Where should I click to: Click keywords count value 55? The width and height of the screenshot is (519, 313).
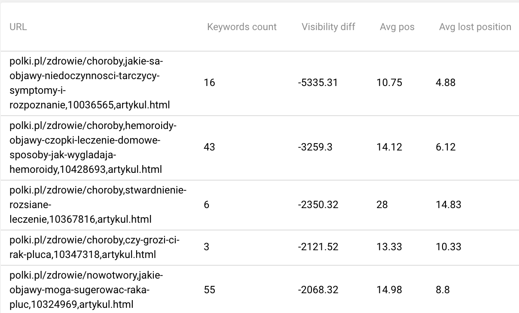(x=209, y=290)
